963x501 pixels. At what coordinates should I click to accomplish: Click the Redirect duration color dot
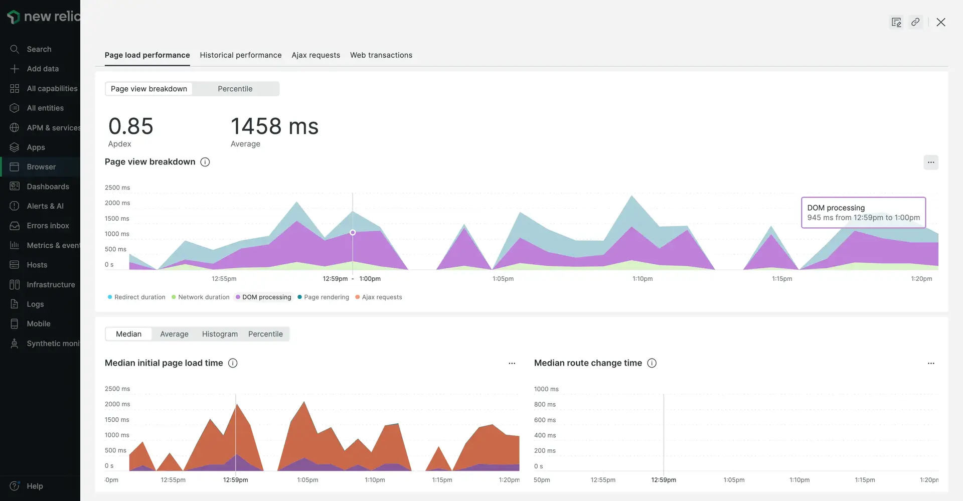[x=110, y=297]
